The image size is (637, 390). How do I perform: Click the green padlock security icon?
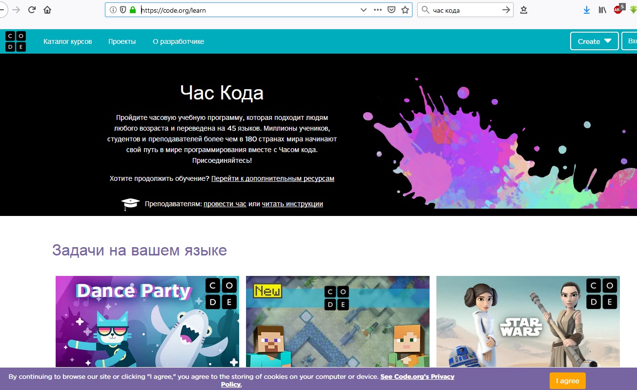pos(132,10)
